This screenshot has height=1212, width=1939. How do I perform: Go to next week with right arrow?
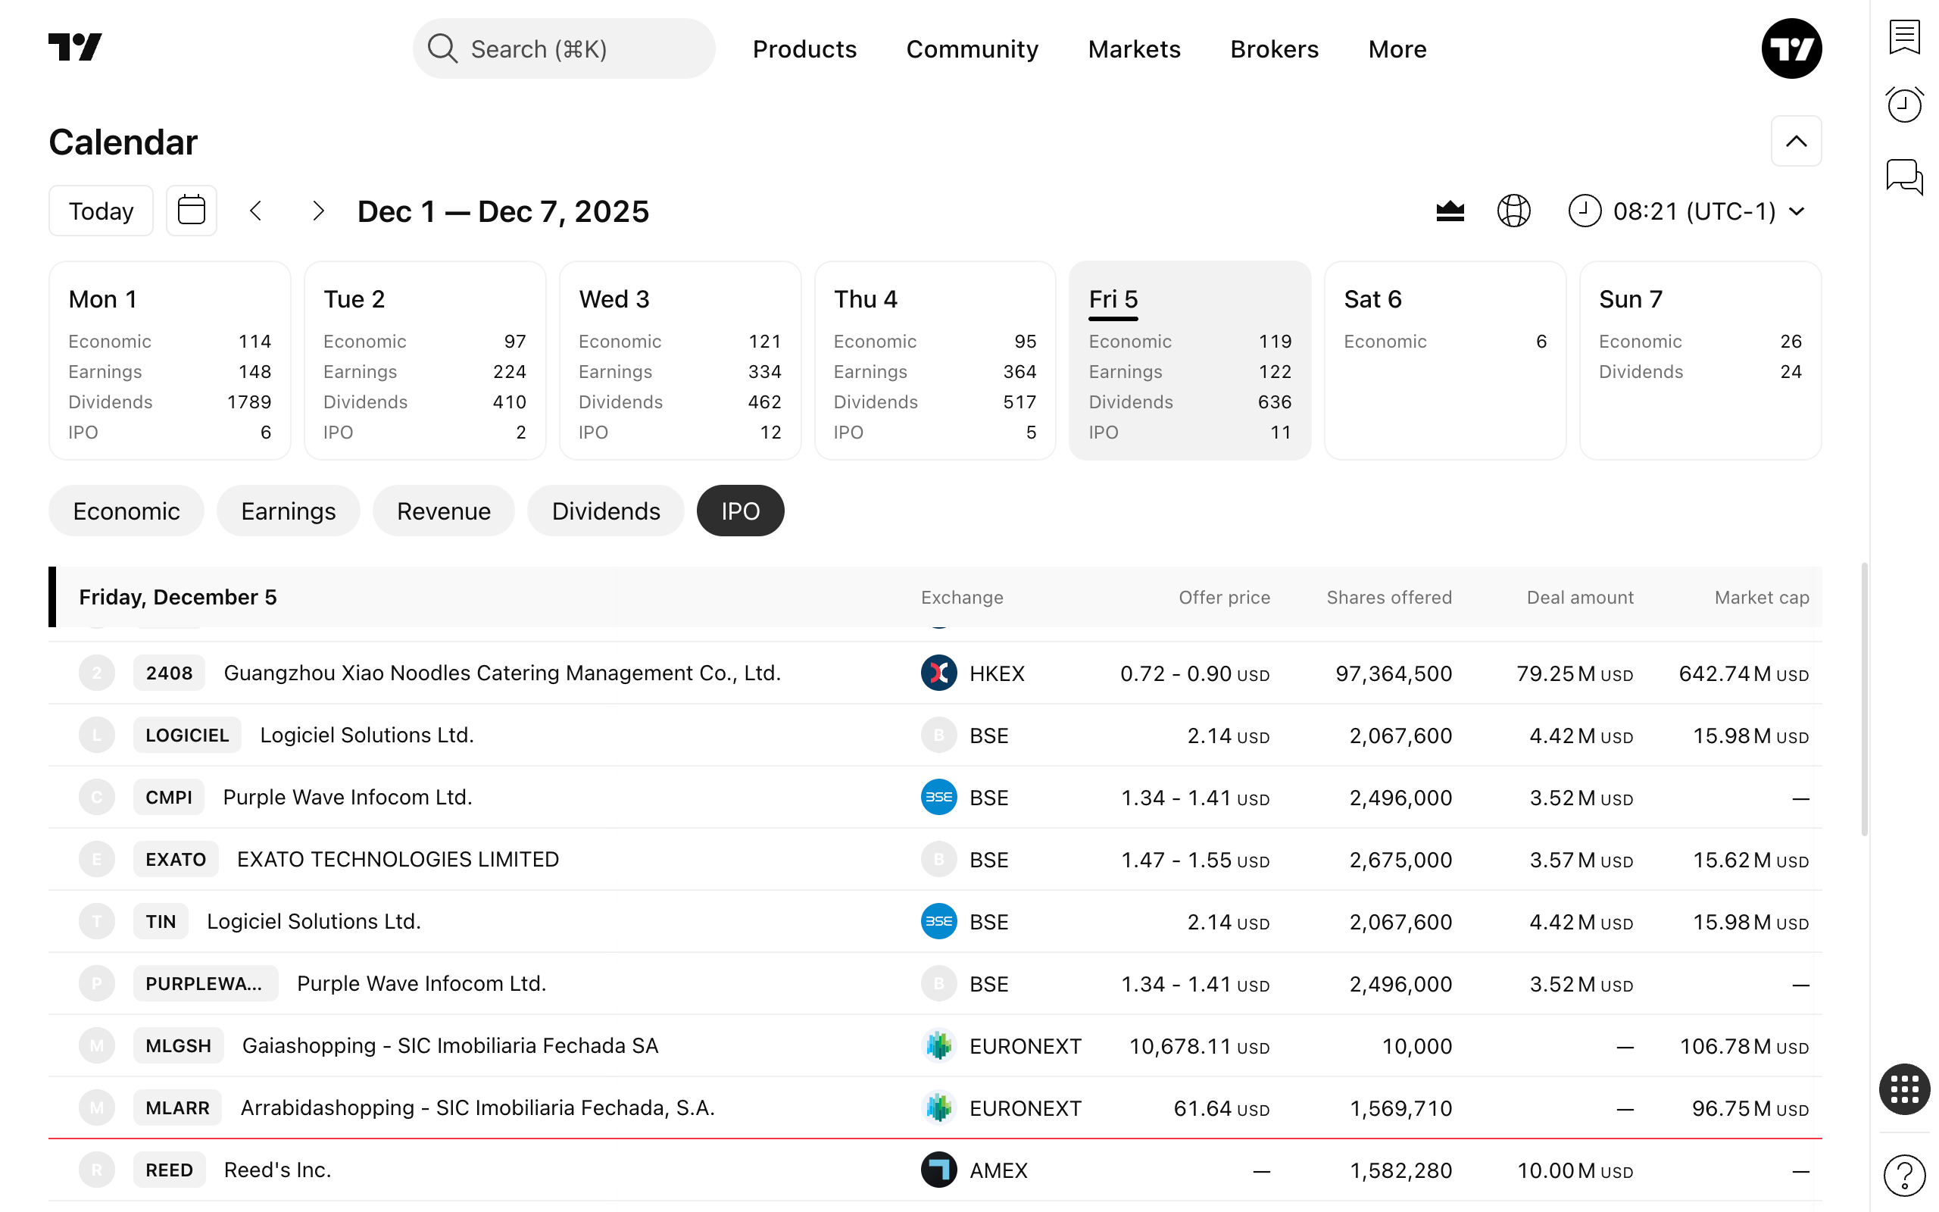pos(318,211)
